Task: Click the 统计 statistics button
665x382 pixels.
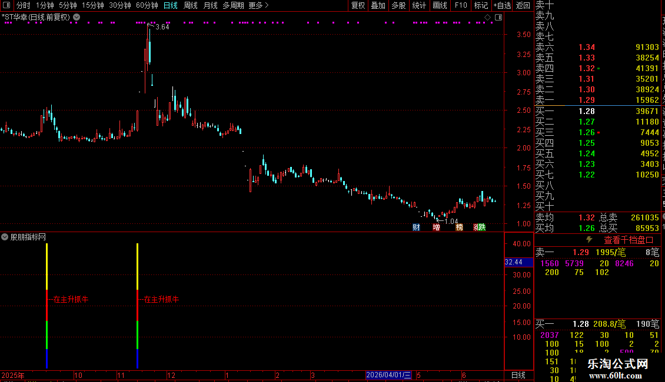Action: point(419,5)
